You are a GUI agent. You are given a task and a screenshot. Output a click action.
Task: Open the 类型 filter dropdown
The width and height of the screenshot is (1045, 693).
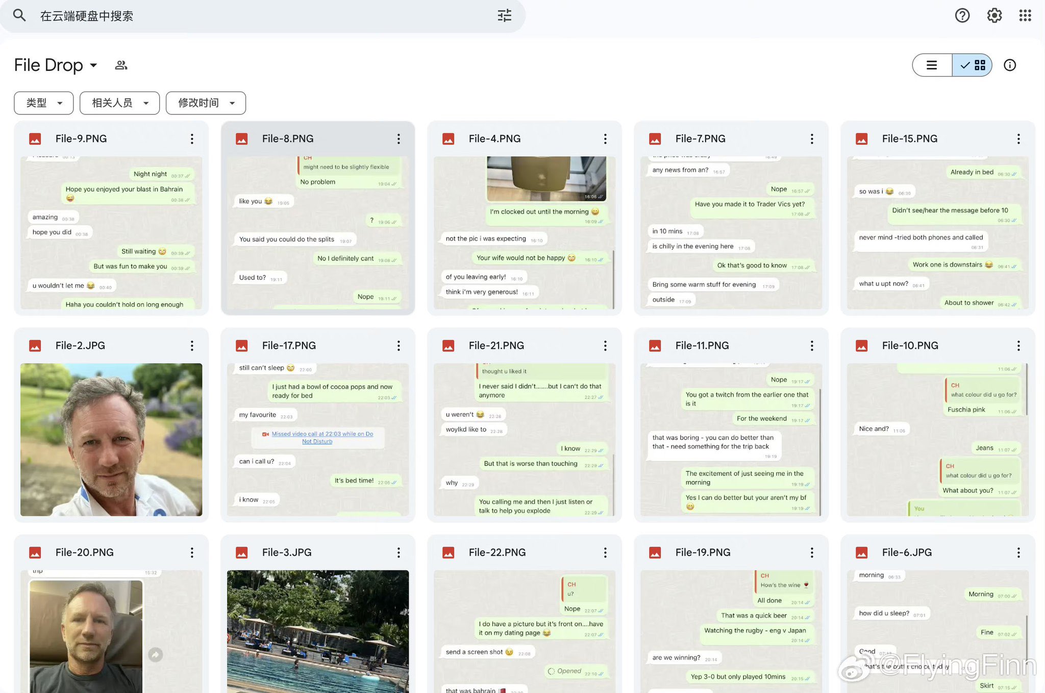tap(44, 103)
